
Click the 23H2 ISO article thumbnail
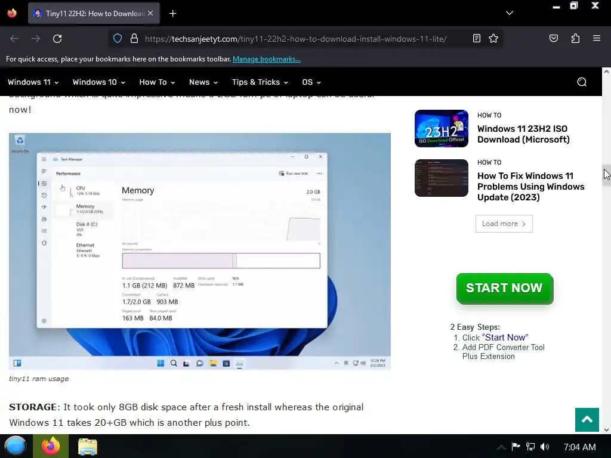442,129
